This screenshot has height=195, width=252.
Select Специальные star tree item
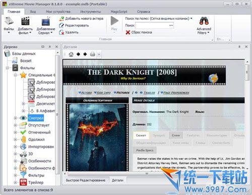click(x=37, y=75)
